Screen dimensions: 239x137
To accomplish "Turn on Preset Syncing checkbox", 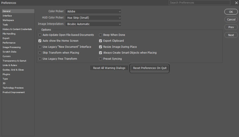I will coord(100,59).
